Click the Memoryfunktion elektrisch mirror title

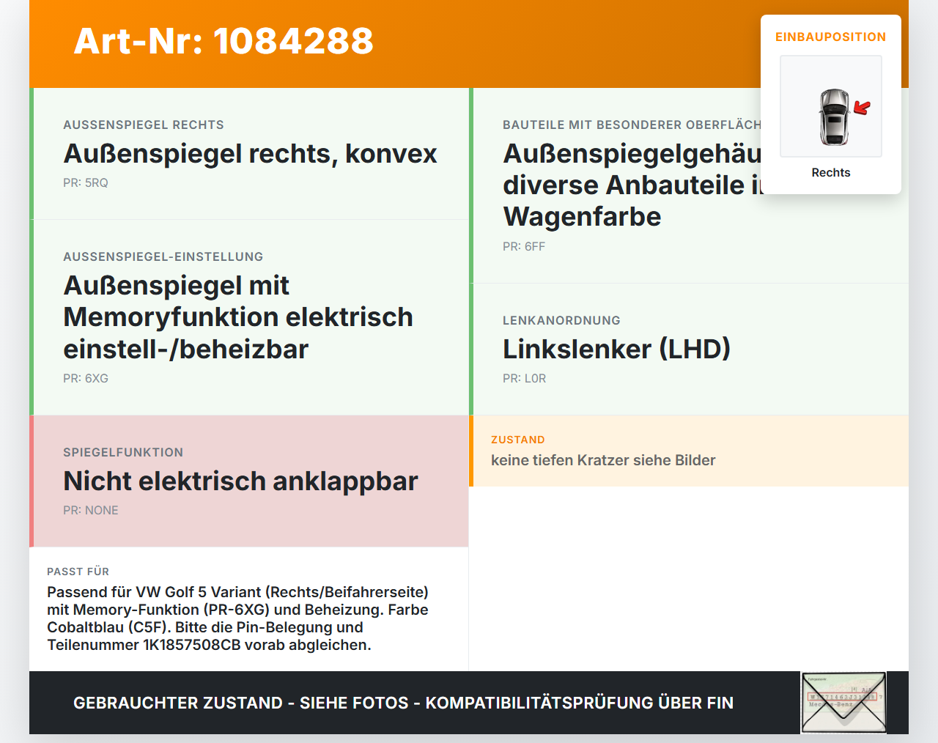click(x=238, y=317)
